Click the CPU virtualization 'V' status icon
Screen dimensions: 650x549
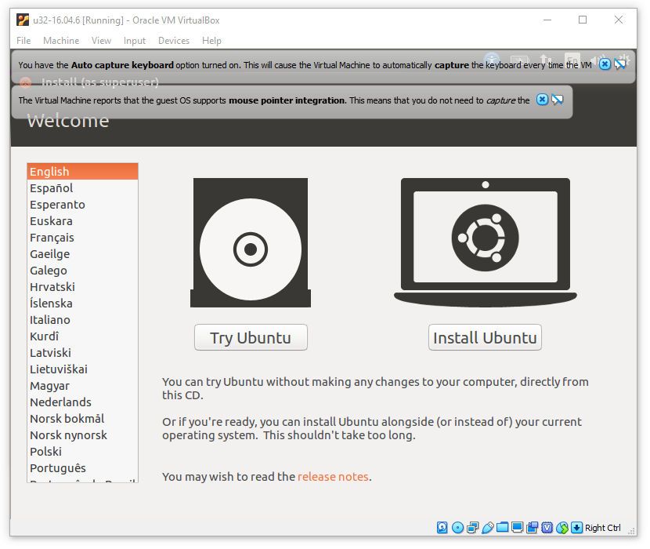(x=547, y=528)
